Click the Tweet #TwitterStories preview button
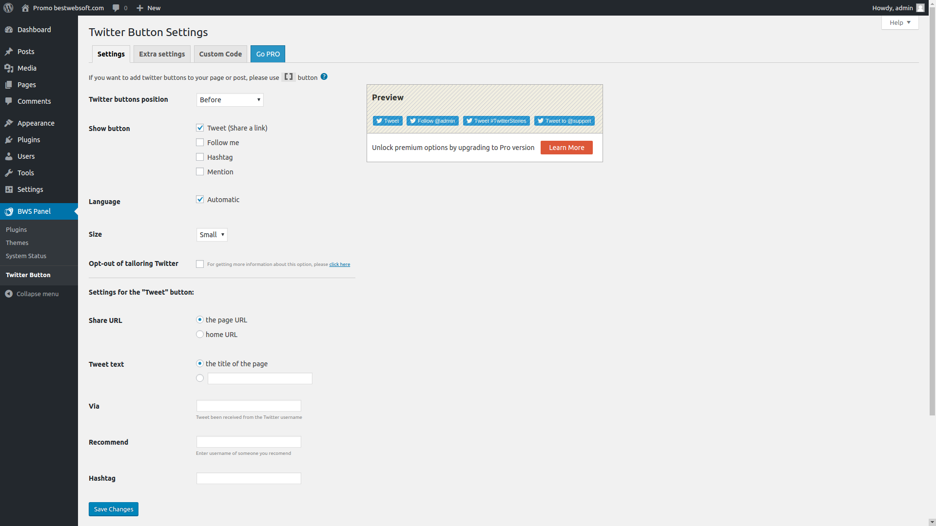Image resolution: width=936 pixels, height=526 pixels. pos(496,121)
